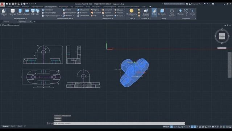Click the Пересечение (Intersect) tool
Screen dimensions: 232x131
(x=83, y=16)
